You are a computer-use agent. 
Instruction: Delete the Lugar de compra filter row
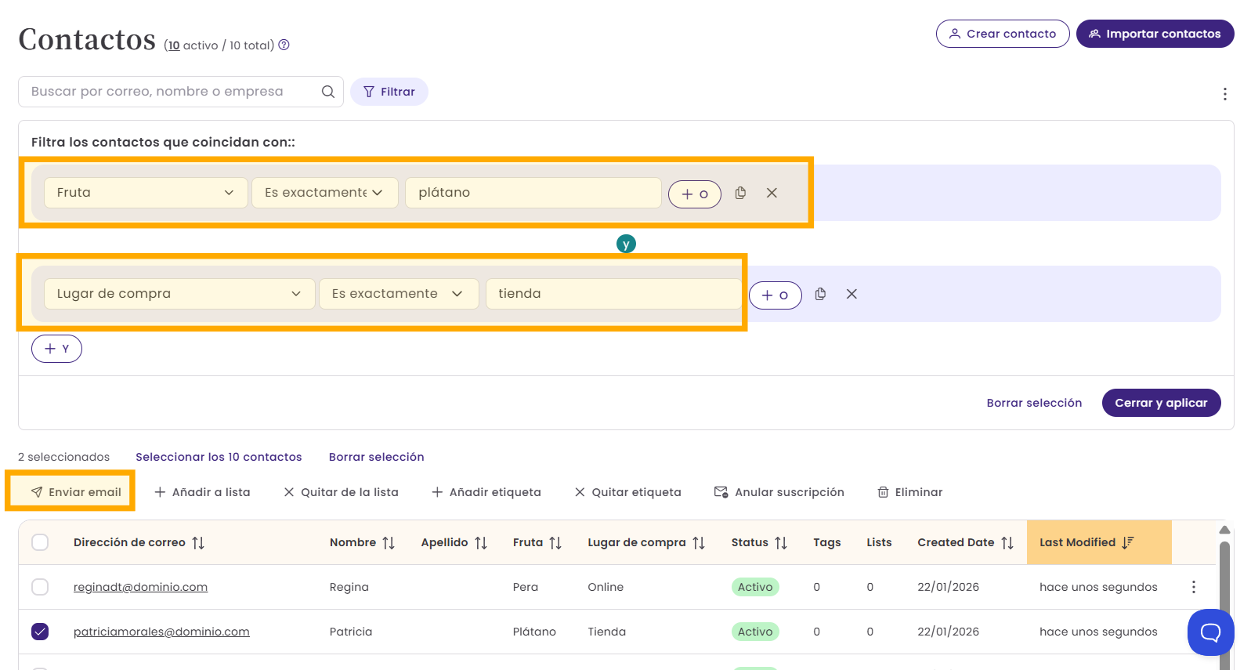pyautogui.click(x=851, y=294)
